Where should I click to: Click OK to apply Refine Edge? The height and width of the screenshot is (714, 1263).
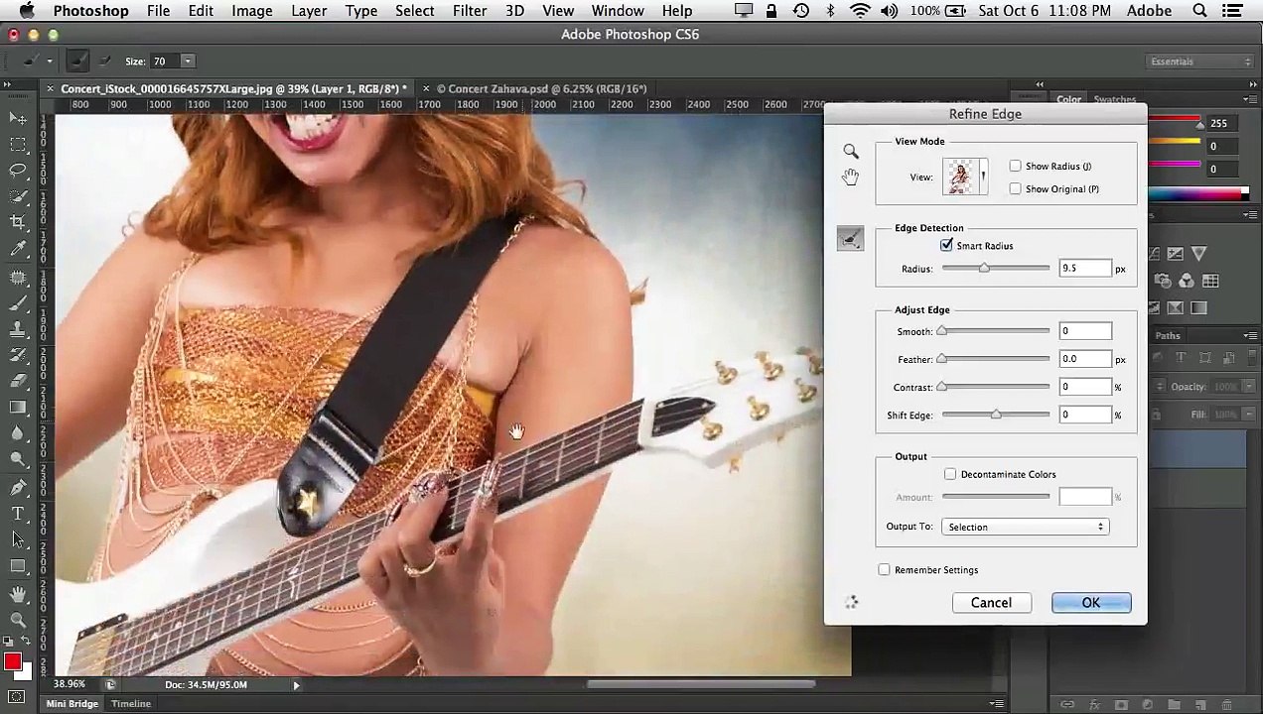(x=1090, y=603)
